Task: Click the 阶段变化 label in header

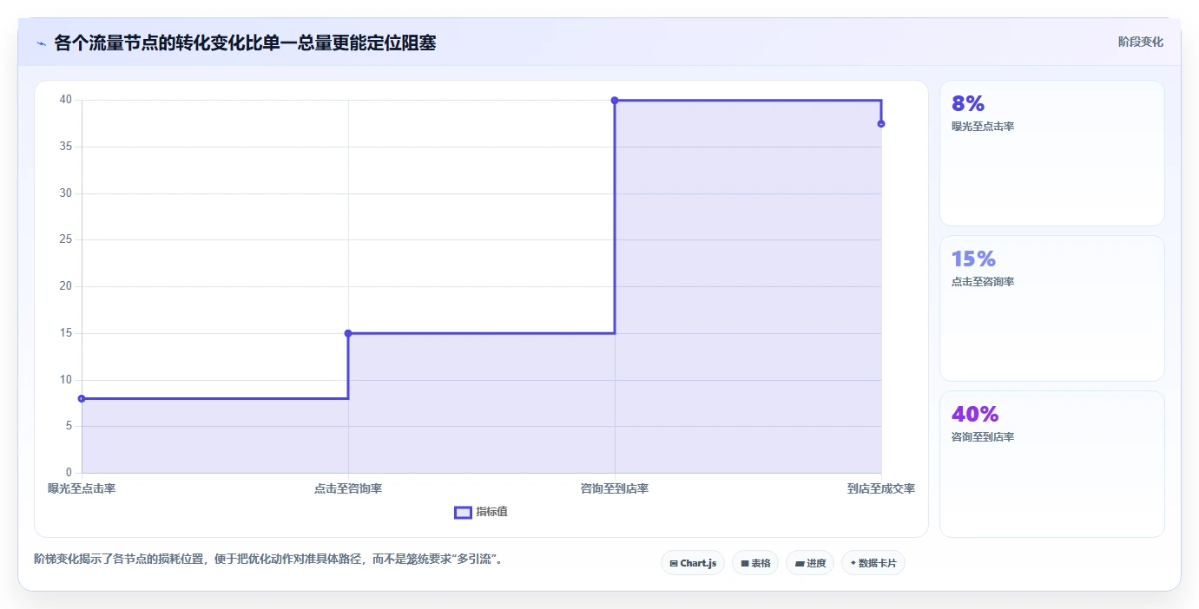Action: pos(1141,42)
